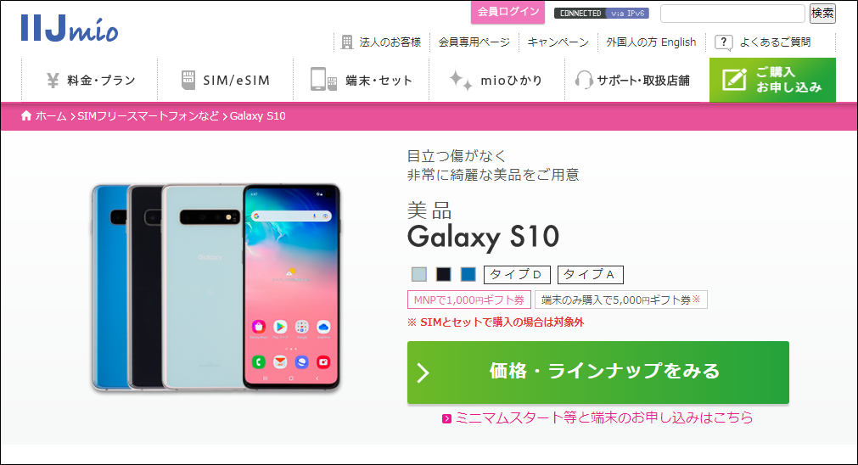Open the キャンペーン menu item
Screen dimensions: 858x465
click(558, 42)
